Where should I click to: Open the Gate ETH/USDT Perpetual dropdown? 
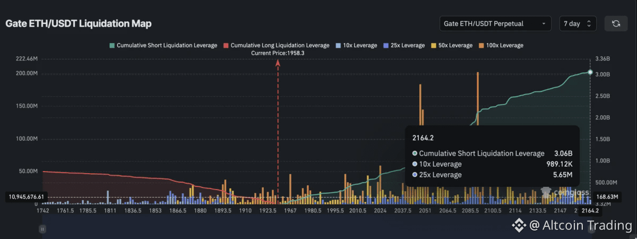(x=495, y=23)
